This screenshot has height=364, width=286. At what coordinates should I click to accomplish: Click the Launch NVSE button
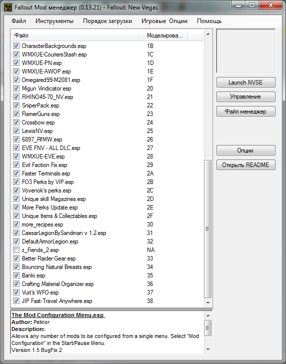[x=246, y=82]
